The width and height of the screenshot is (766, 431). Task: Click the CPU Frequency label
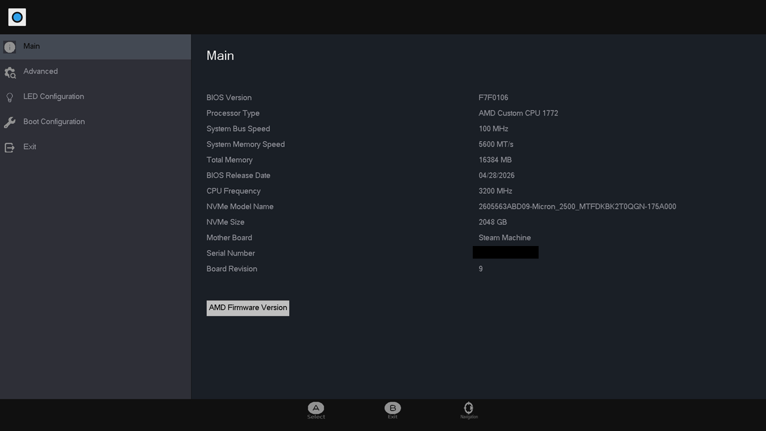tap(233, 191)
